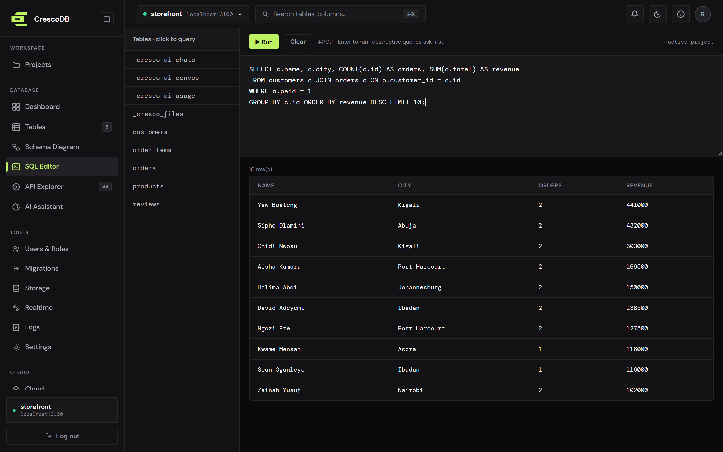Open the Tables section
723x452 pixels.
[x=62, y=127]
